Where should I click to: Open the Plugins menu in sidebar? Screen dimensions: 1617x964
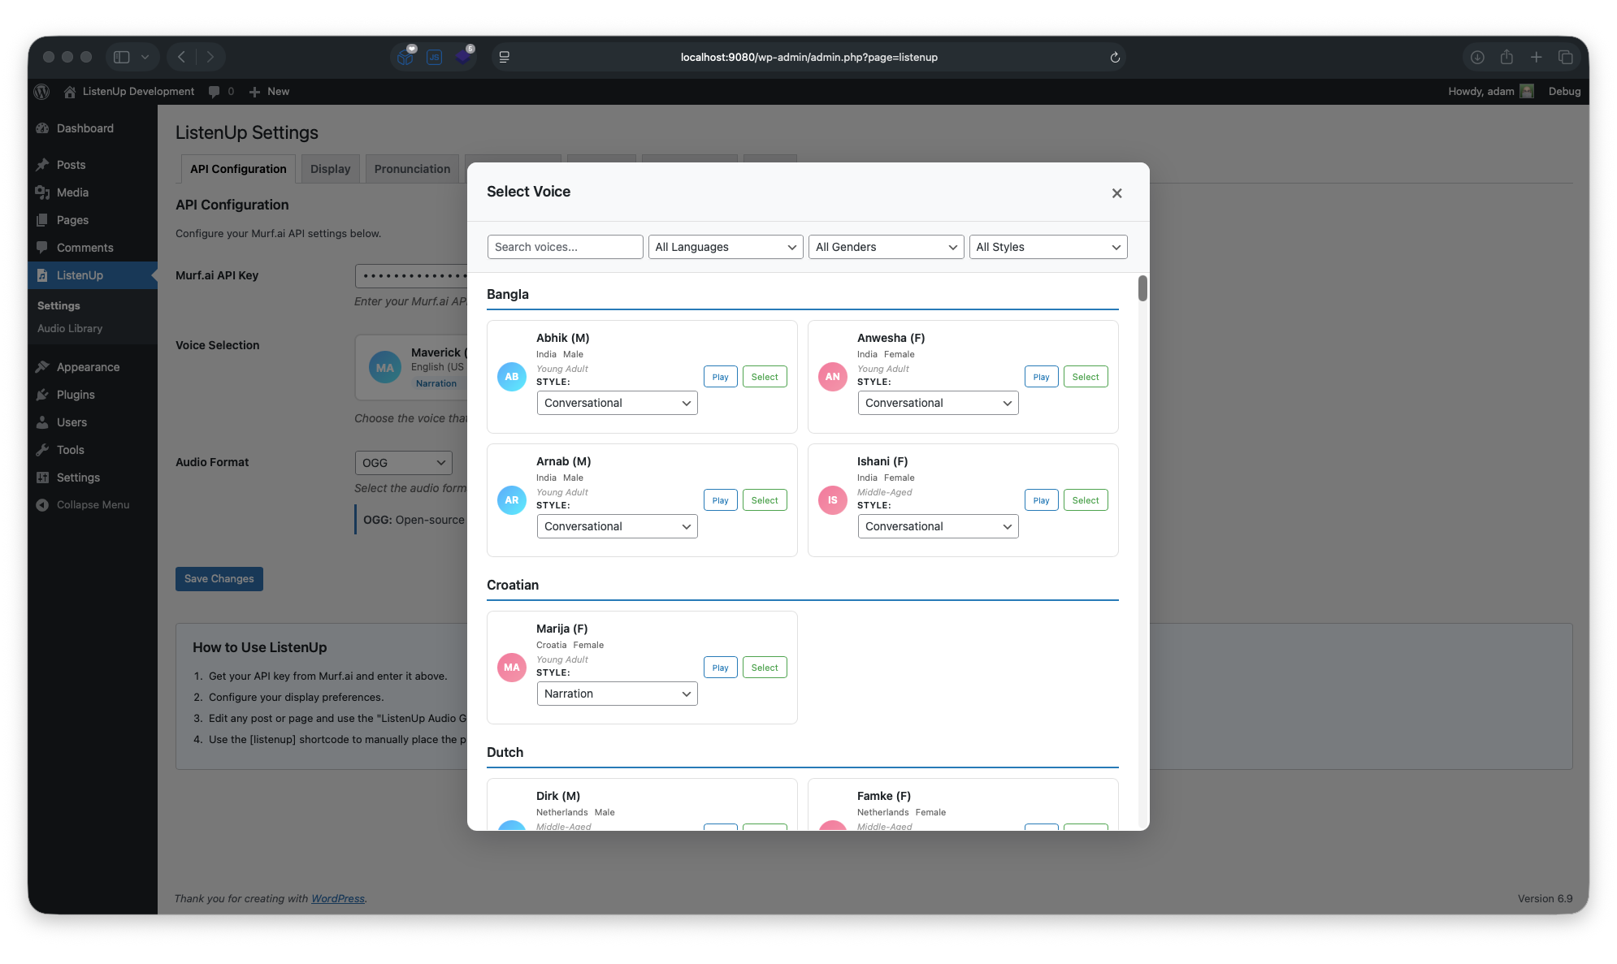pos(76,395)
